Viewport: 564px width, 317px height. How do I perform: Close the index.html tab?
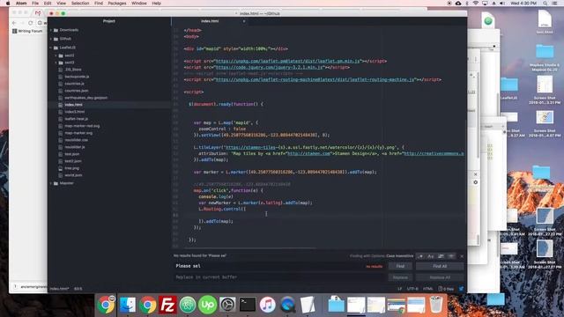pyautogui.click(x=244, y=21)
